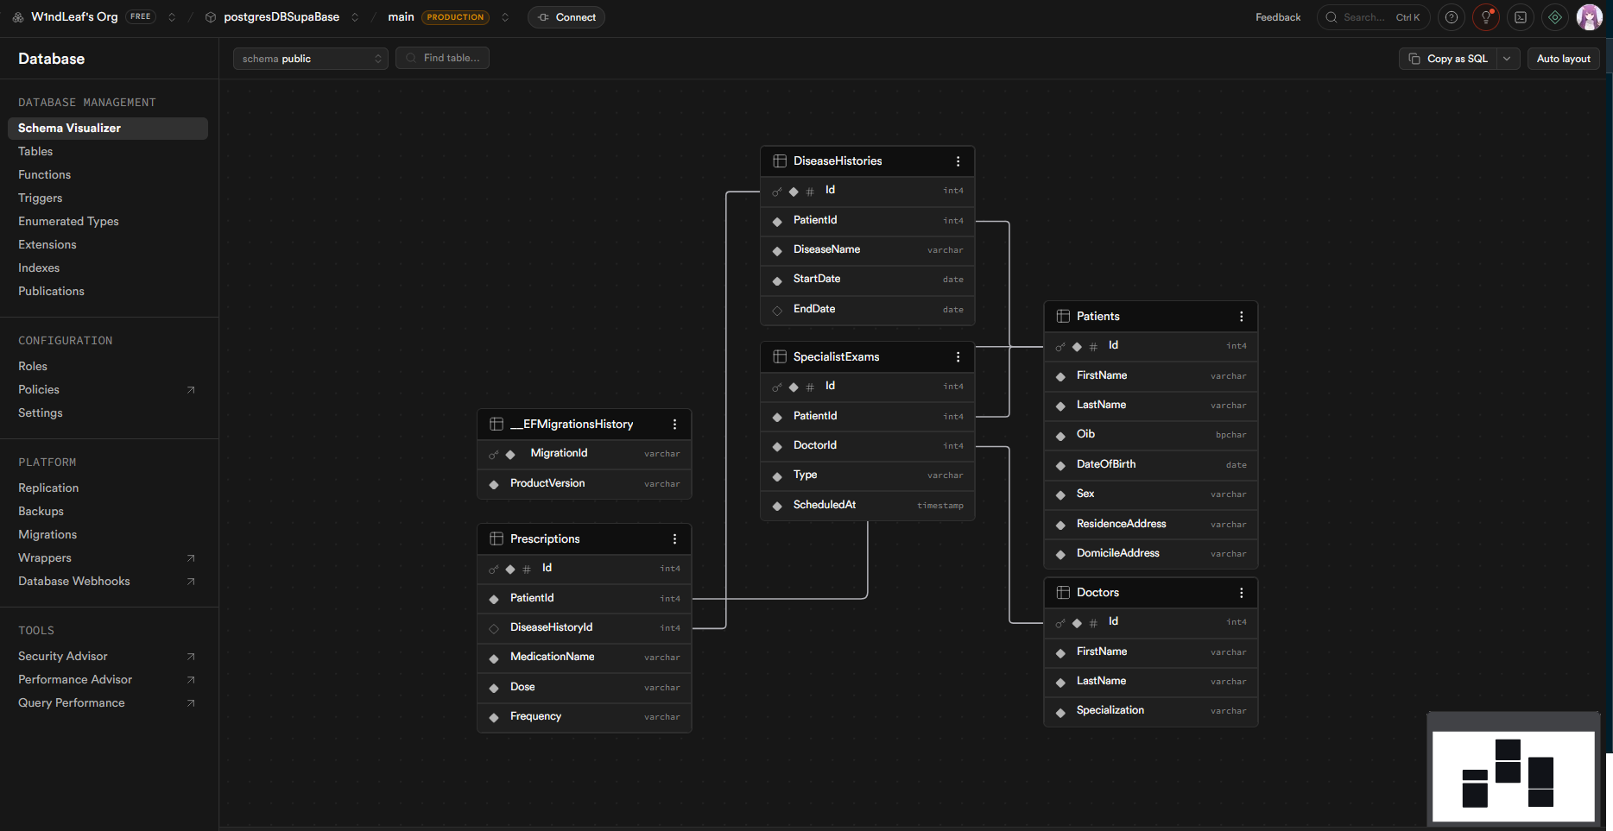Click the WindLeaf's Org name
Screen dimensions: 1613x831
tap(74, 17)
